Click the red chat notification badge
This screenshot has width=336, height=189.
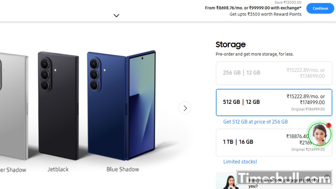(x=329, y=125)
